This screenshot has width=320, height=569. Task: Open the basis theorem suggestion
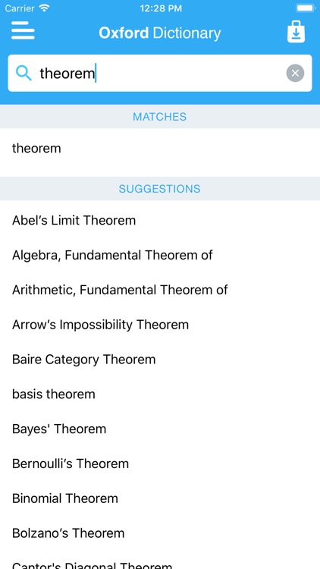160,394
